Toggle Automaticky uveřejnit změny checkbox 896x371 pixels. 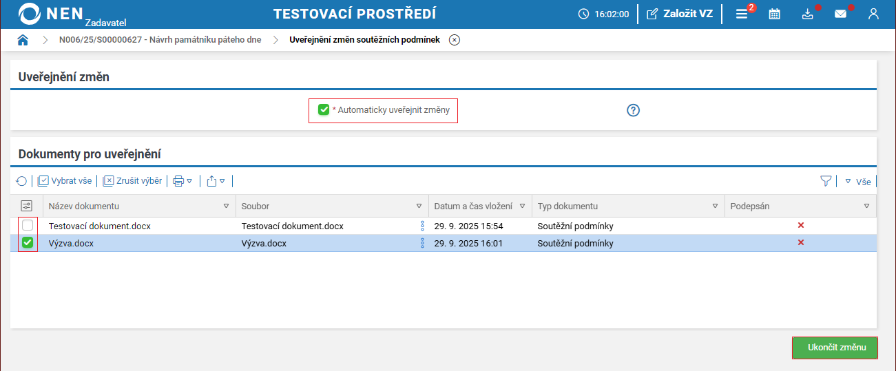click(324, 109)
